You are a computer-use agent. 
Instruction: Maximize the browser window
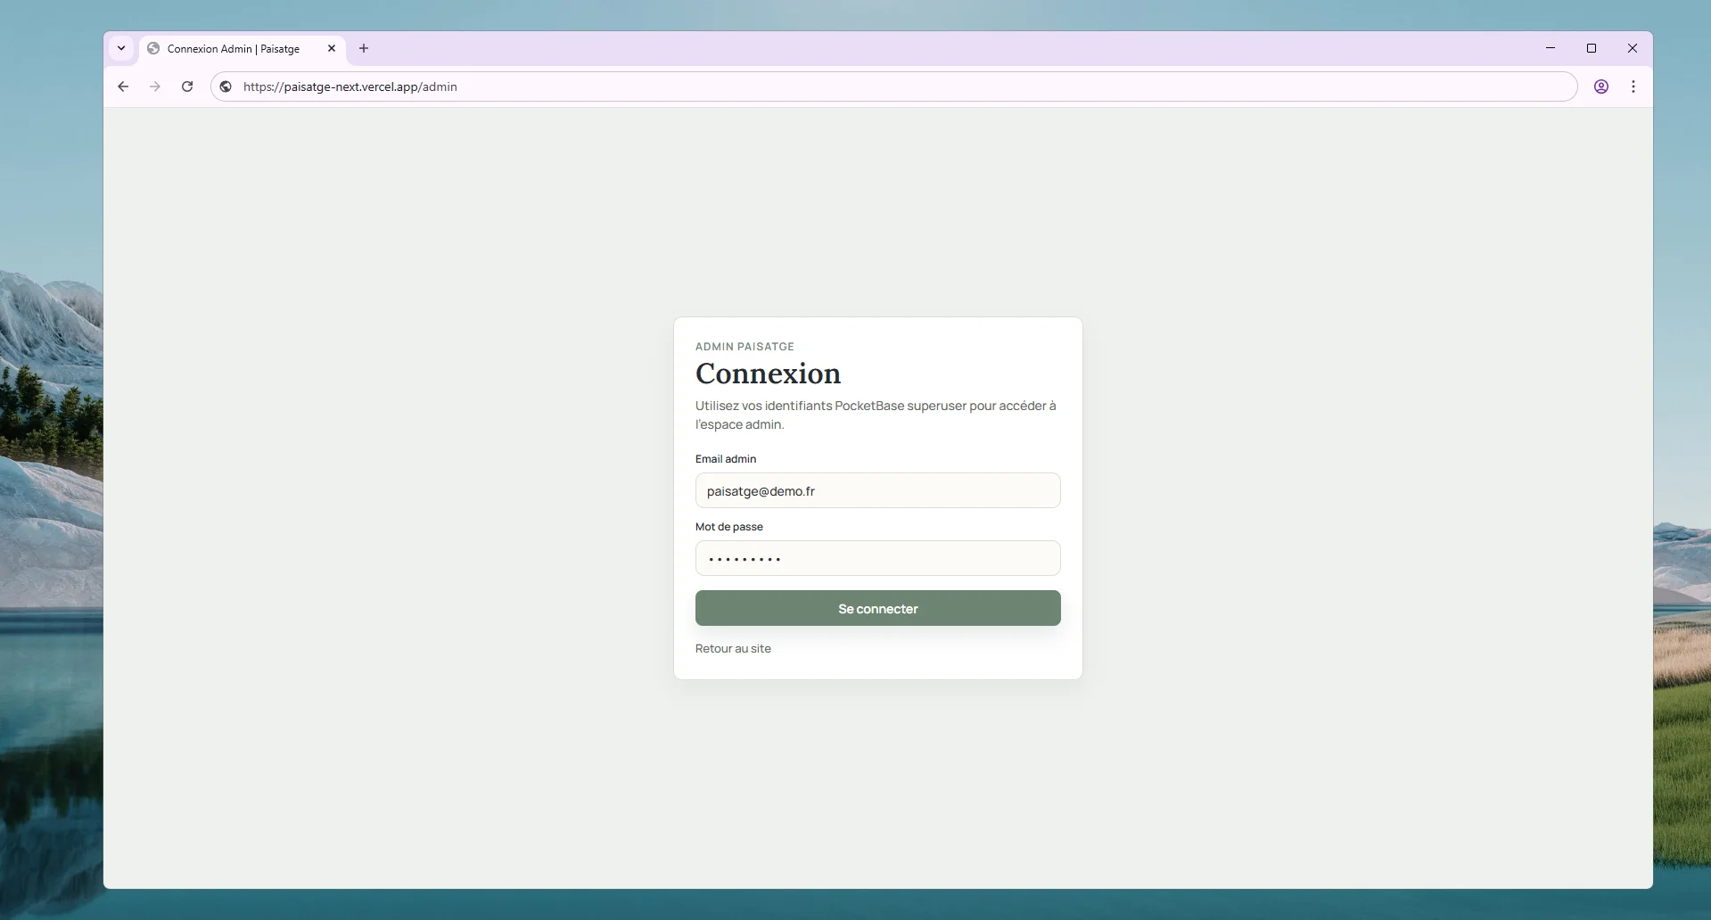[1592, 48]
